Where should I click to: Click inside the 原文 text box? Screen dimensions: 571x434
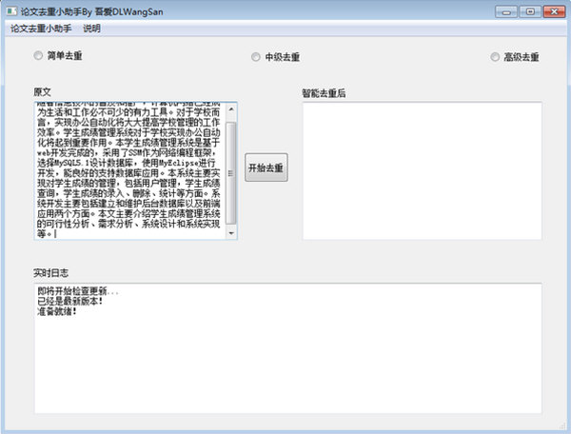coord(128,171)
